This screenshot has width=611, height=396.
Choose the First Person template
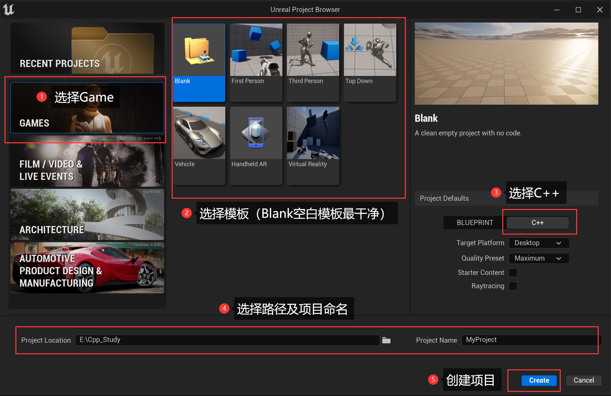point(256,63)
